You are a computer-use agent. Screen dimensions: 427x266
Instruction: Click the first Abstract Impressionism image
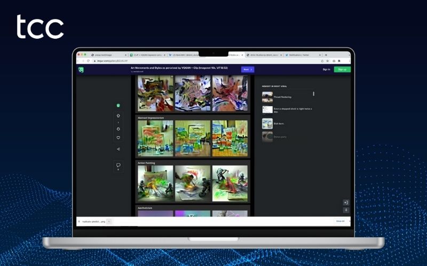pos(155,138)
